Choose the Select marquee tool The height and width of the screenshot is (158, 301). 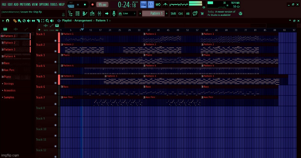tap(43, 21)
